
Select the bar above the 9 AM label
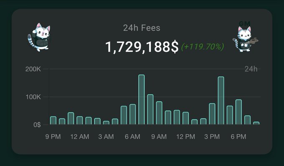click(159, 113)
